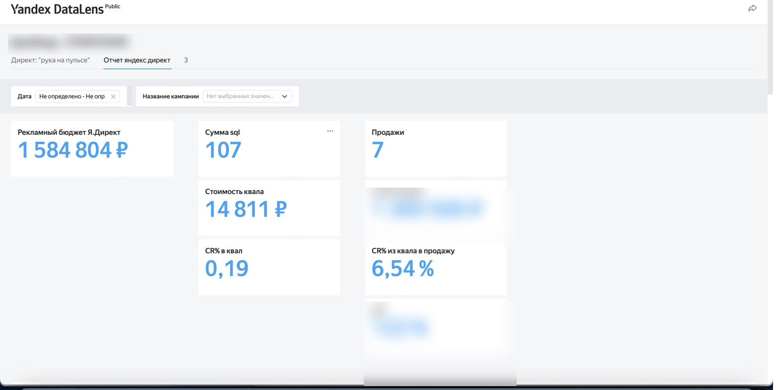Expand the Название кампании dropdown chevron
The image size is (781, 390).
(284, 97)
